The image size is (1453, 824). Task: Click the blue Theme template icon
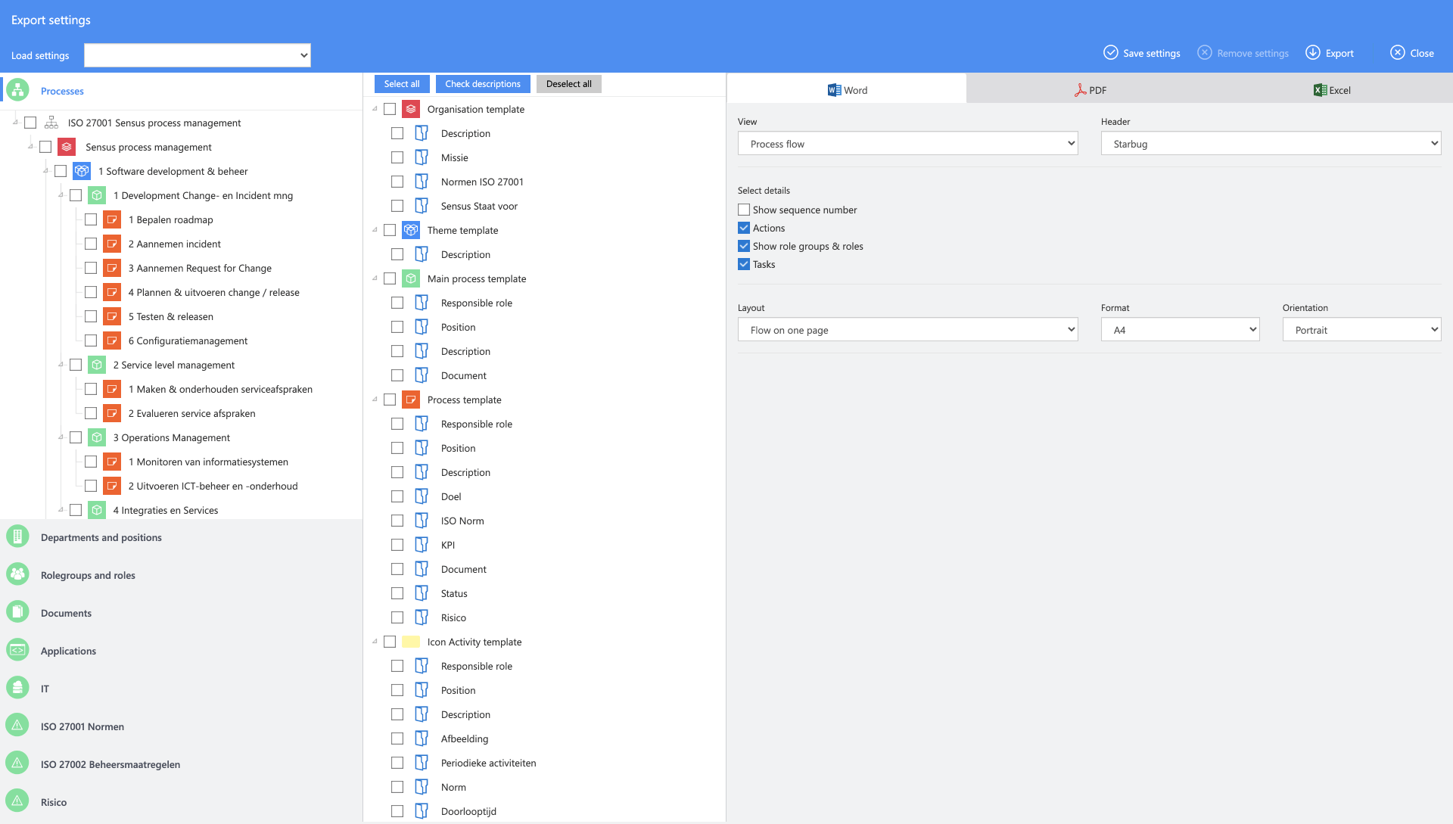coord(411,230)
